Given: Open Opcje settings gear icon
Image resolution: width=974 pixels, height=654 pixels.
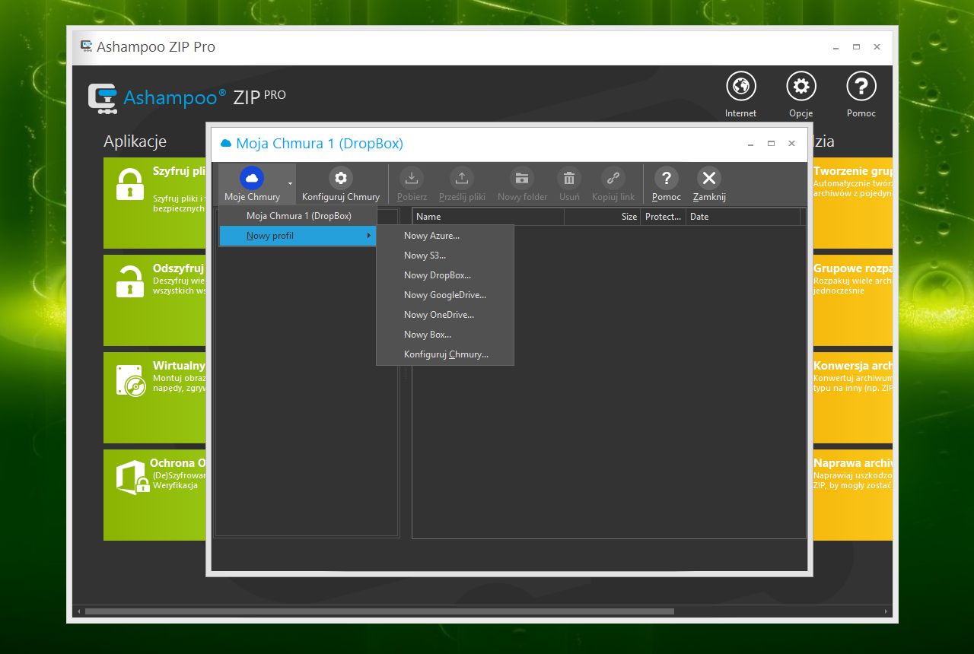Looking at the screenshot, I should [x=801, y=86].
